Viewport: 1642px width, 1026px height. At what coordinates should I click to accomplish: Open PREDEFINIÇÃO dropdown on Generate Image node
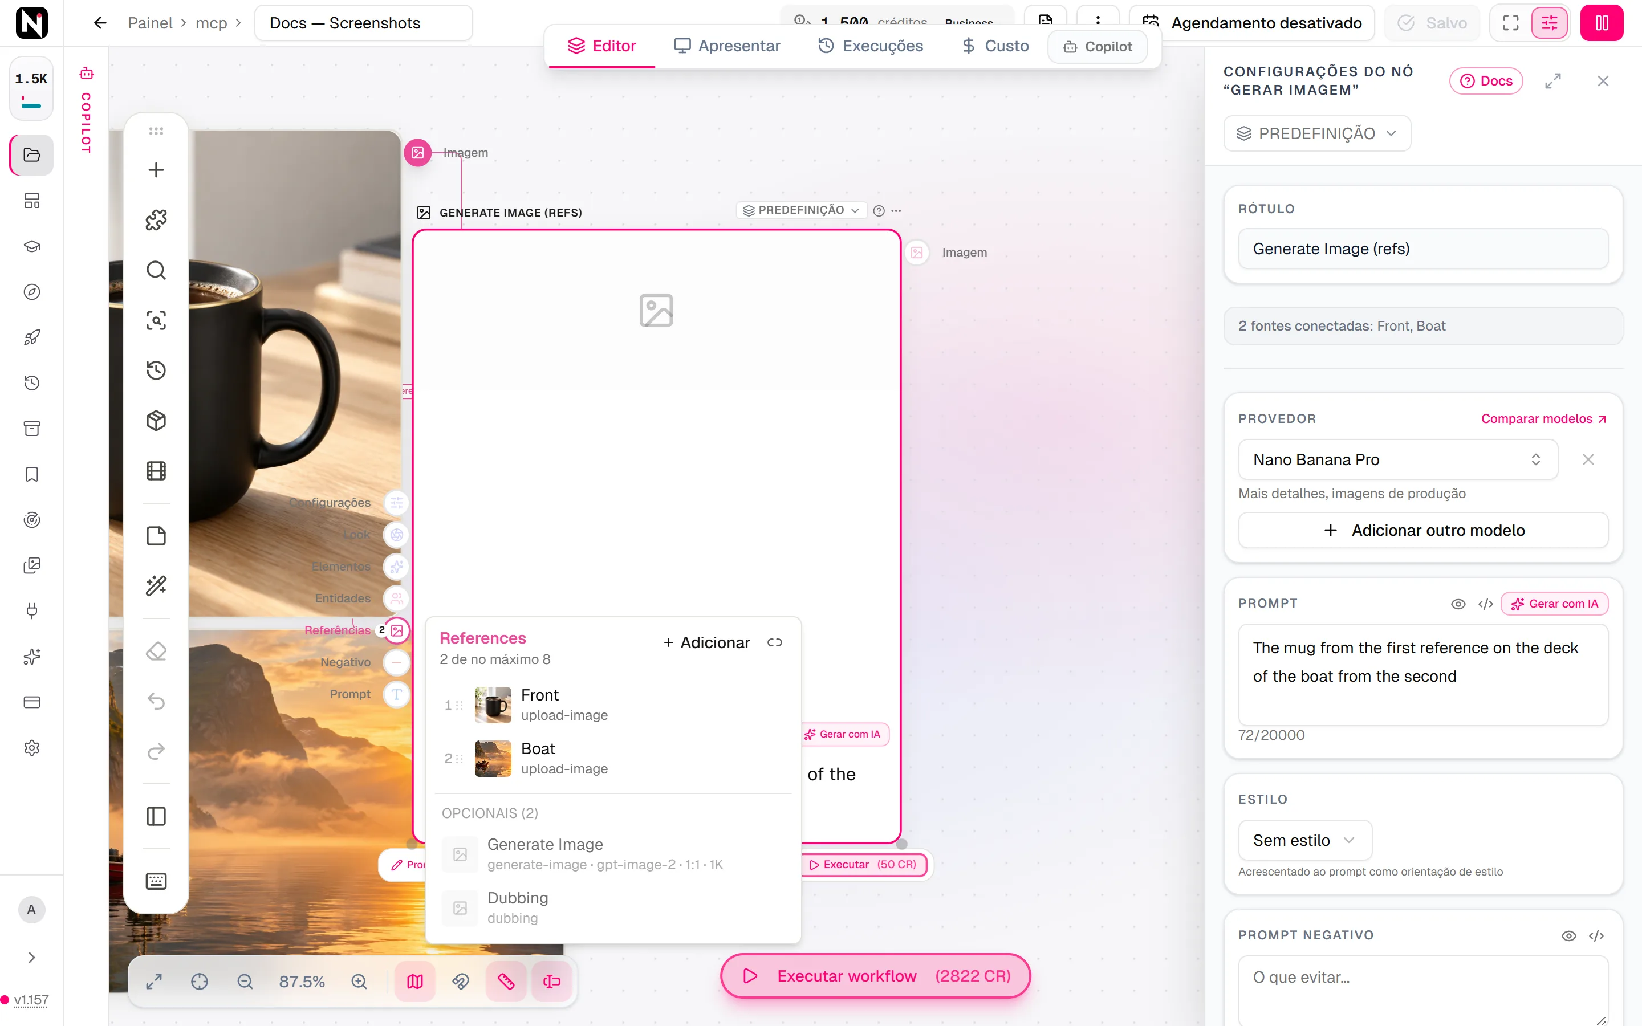click(801, 210)
